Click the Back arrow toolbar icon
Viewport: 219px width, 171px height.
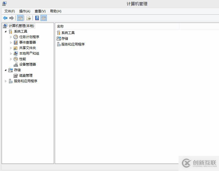(5, 18)
